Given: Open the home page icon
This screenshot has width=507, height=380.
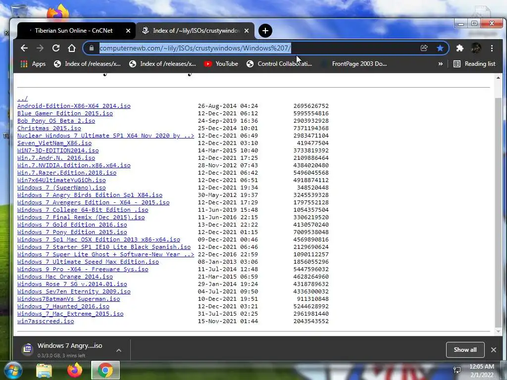Looking at the screenshot, I should pos(72,48).
